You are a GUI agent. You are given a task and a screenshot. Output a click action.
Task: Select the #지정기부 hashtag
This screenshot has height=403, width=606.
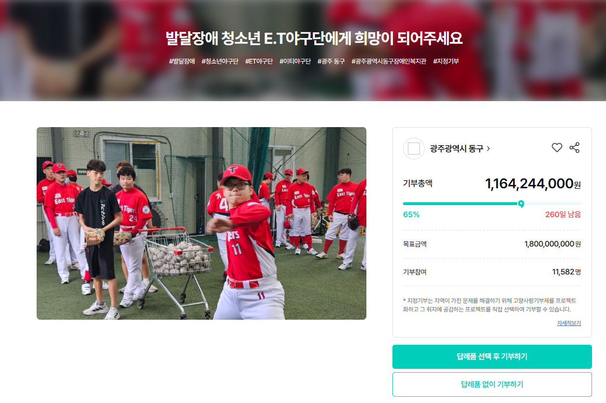click(446, 61)
